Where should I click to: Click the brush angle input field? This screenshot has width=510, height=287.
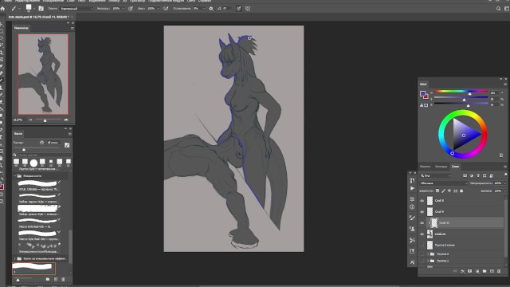[226, 9]
